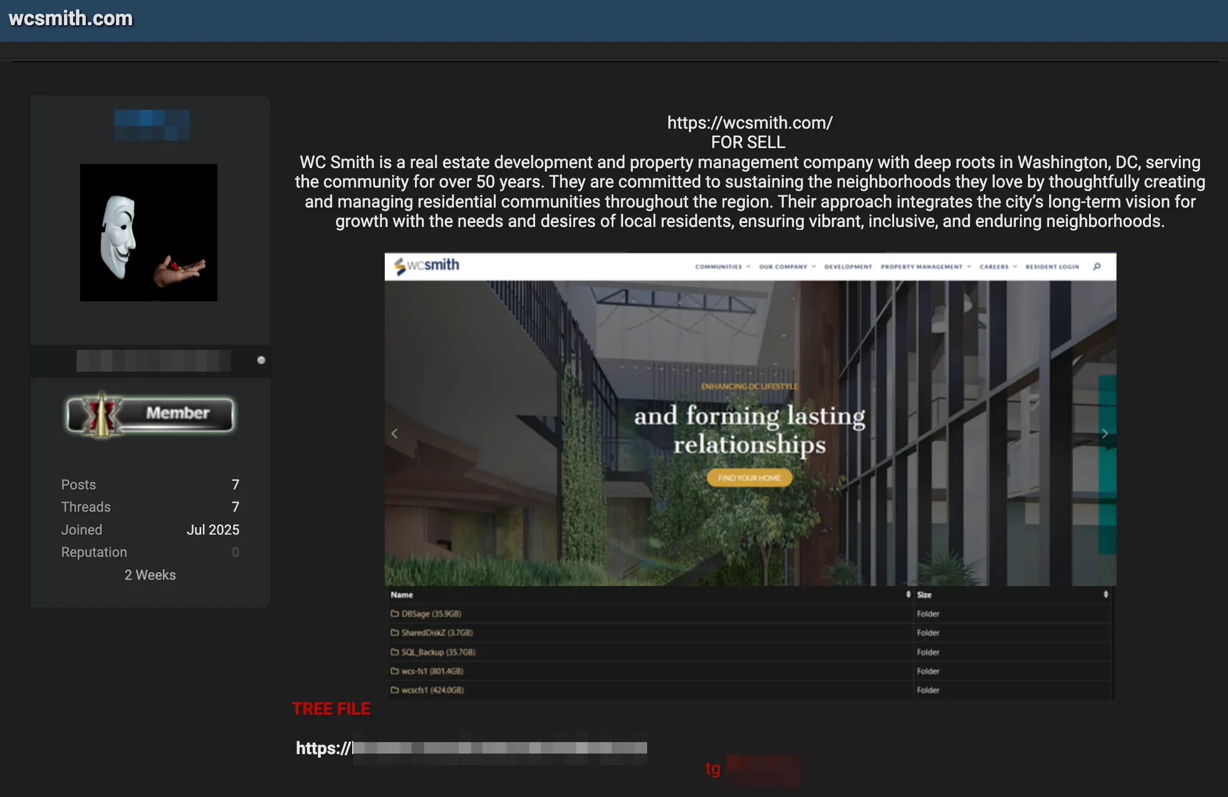
Task: Click the 2 Weeks membership label
Action: click(x=150, y=575)
